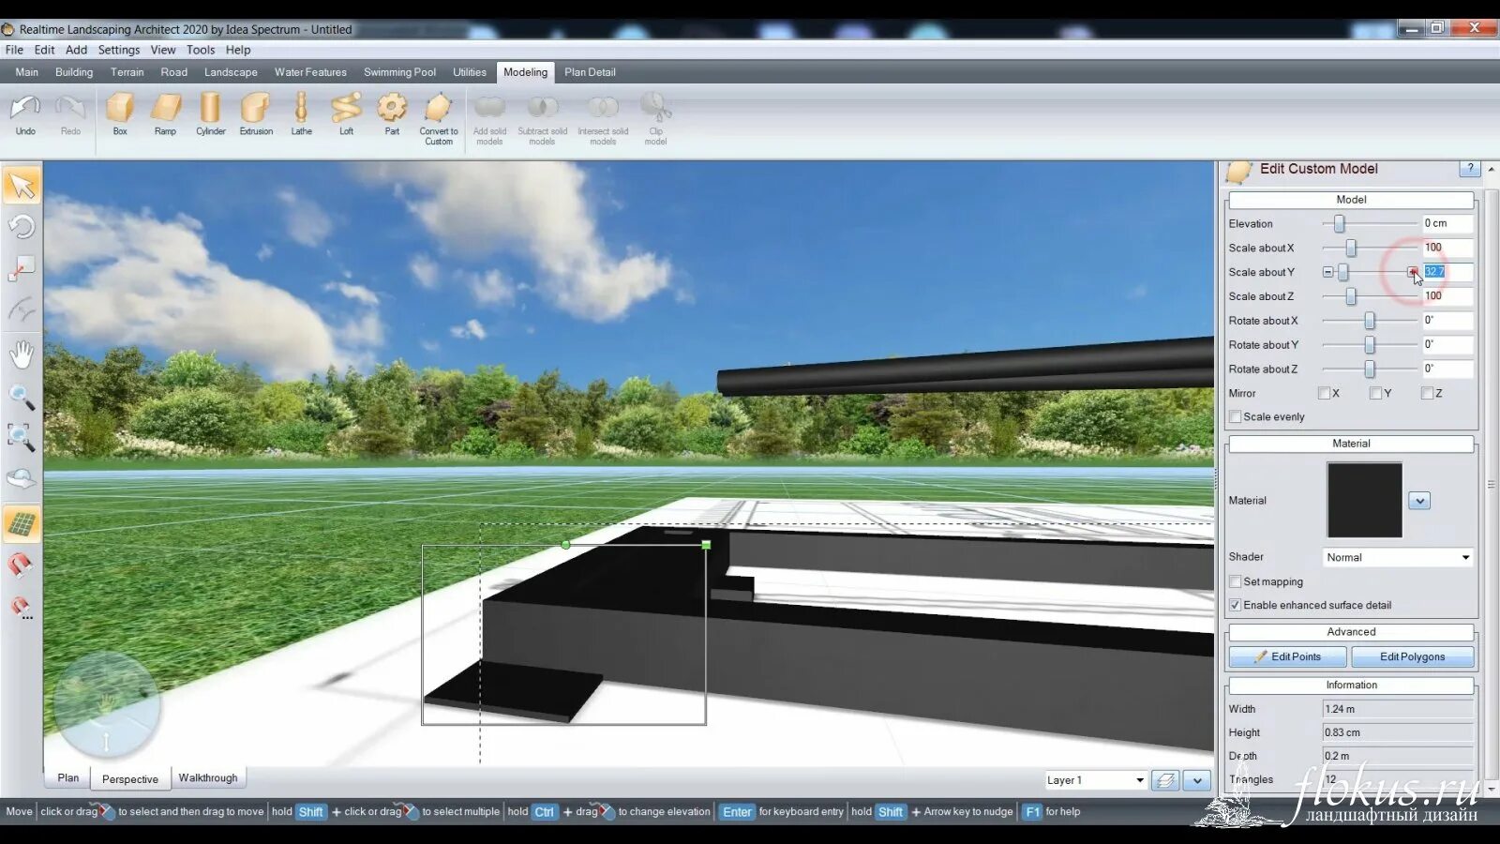Uncheck Enable enhanced surface detail

pos(1235,605)
